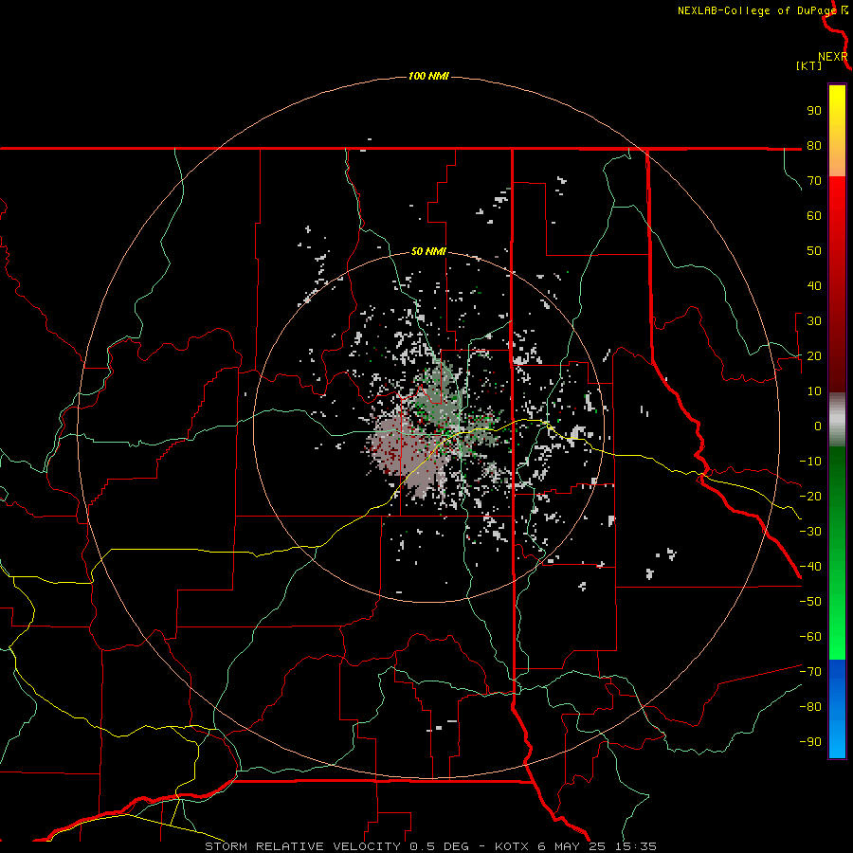The width and height of the screenshot is (853, 853).
Task: Pick the light blue band near -90
Action: tap(837, 742)
